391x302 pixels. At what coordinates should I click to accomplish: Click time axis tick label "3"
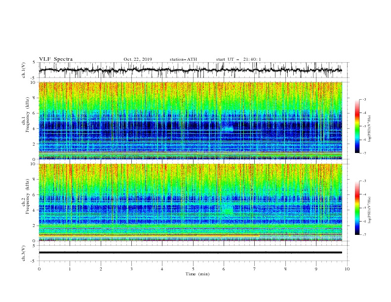pos(131,269)
